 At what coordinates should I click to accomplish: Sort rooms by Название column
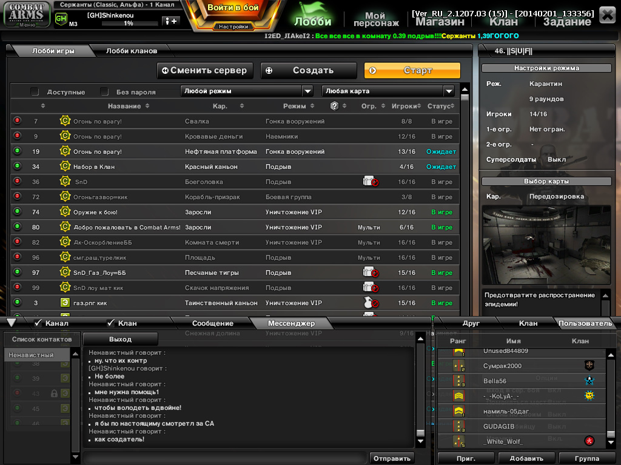(x=129, y=106)
